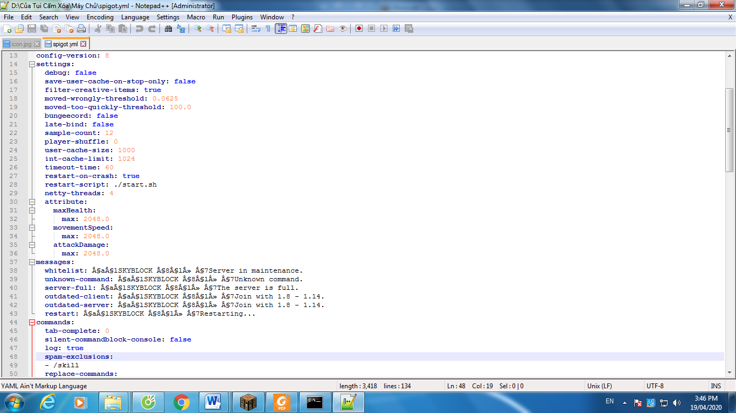Collapse the commands section fold marker
This screenshot has width=736, height=413.
32,322
